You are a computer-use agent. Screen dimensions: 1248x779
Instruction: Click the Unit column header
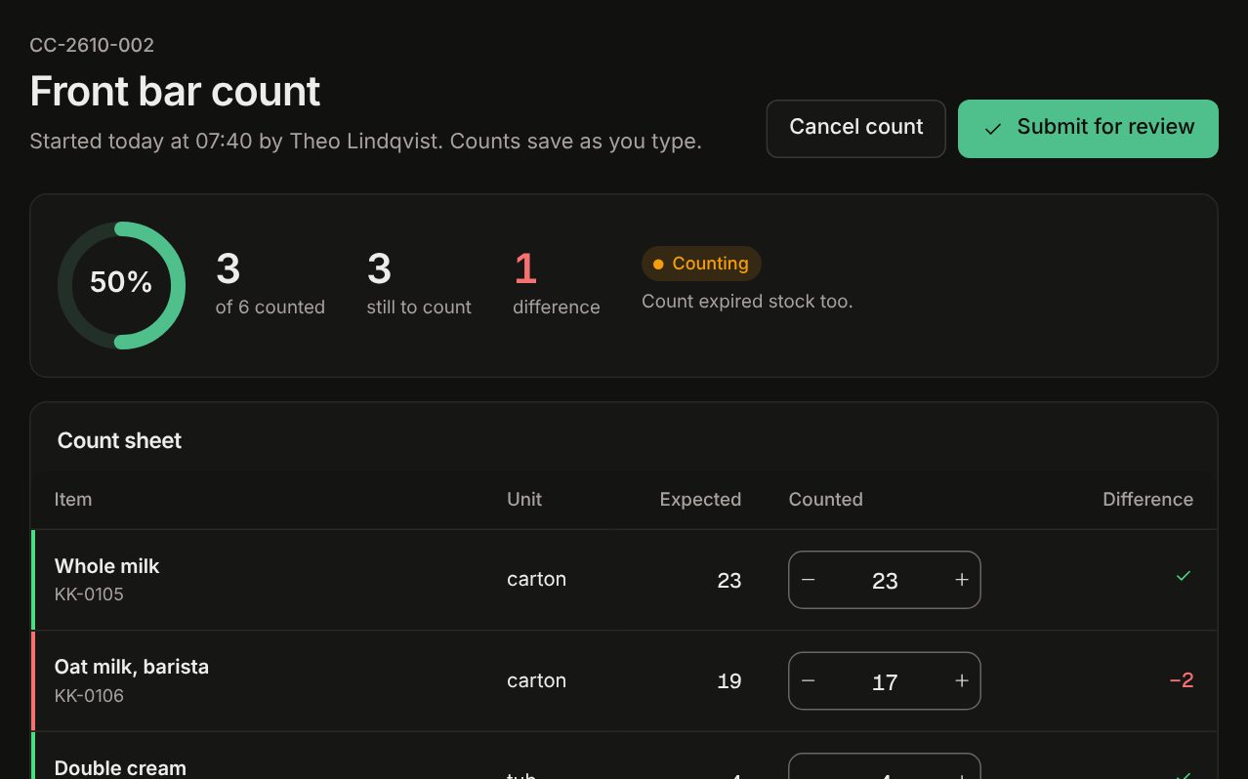(524, 499)
